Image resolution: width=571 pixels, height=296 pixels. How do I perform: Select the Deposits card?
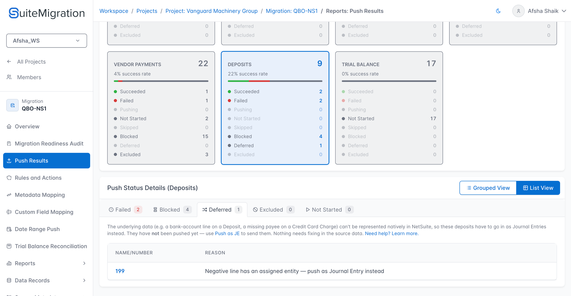pyautogui.click(x=275, y=108)
